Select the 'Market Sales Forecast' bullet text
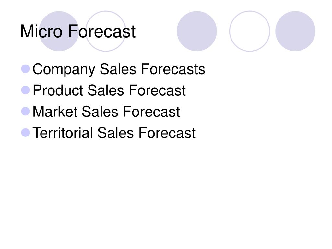The width and height of the screenshot is (332, 249). [x=106, y=112]
